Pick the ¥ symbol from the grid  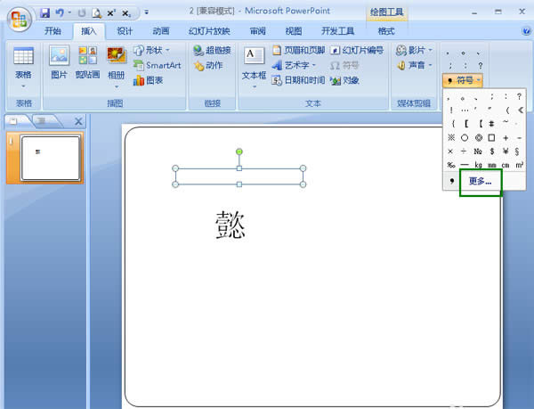coord(506,151)
